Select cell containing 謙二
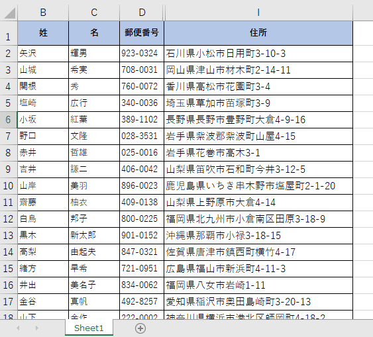 click(94, 169)
